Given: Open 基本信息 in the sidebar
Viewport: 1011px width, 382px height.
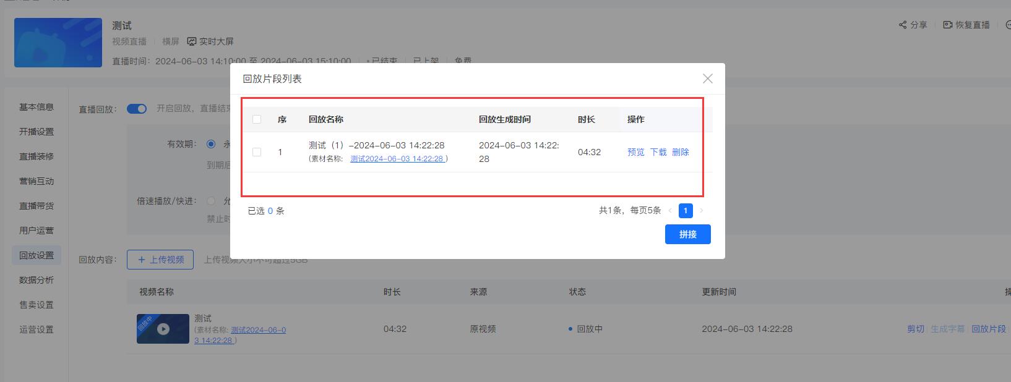Looking at the screenshot, I should tap(37, 107).
